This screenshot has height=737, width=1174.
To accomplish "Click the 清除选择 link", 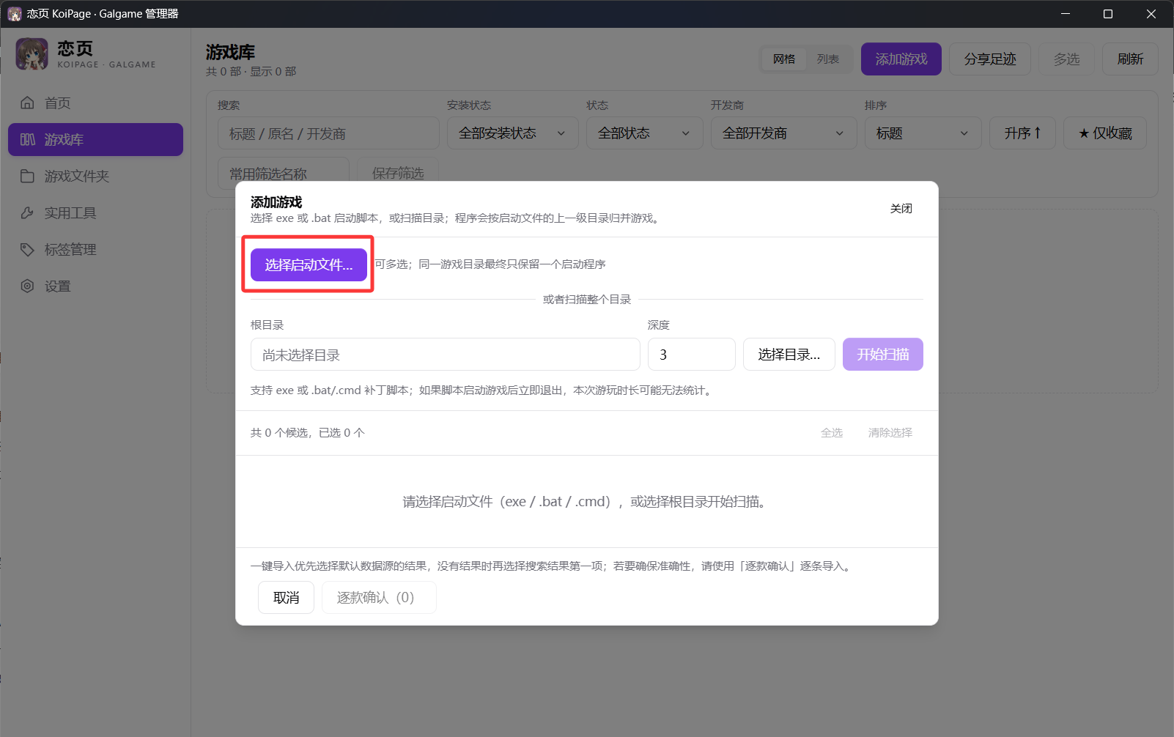I will pyautogui.click(x=890, y=433).
